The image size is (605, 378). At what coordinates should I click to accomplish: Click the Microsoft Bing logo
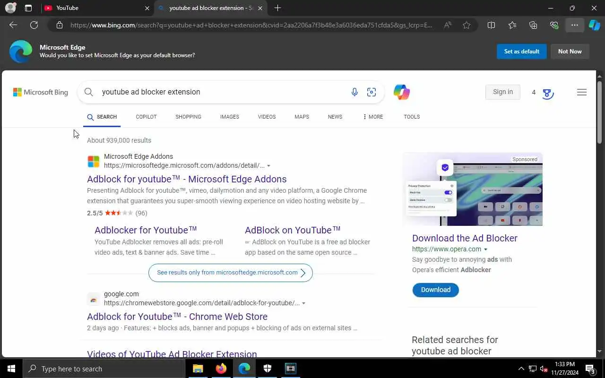(x=41, y=92)
